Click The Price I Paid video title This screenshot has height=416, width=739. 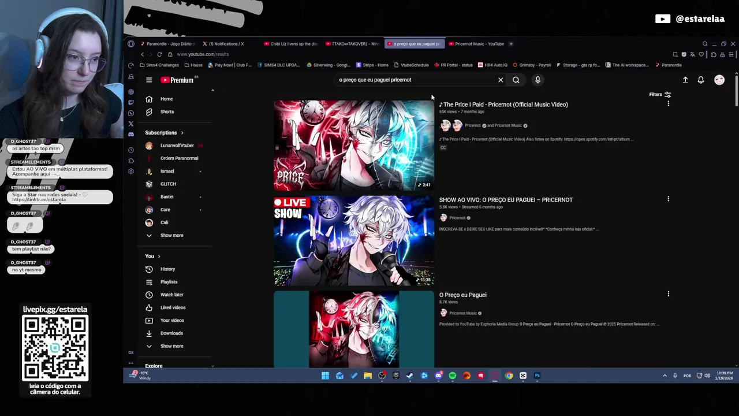[503, 105]
